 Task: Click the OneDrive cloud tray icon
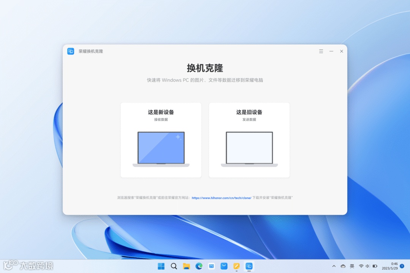pyautogui.click(x=343, y=266)
